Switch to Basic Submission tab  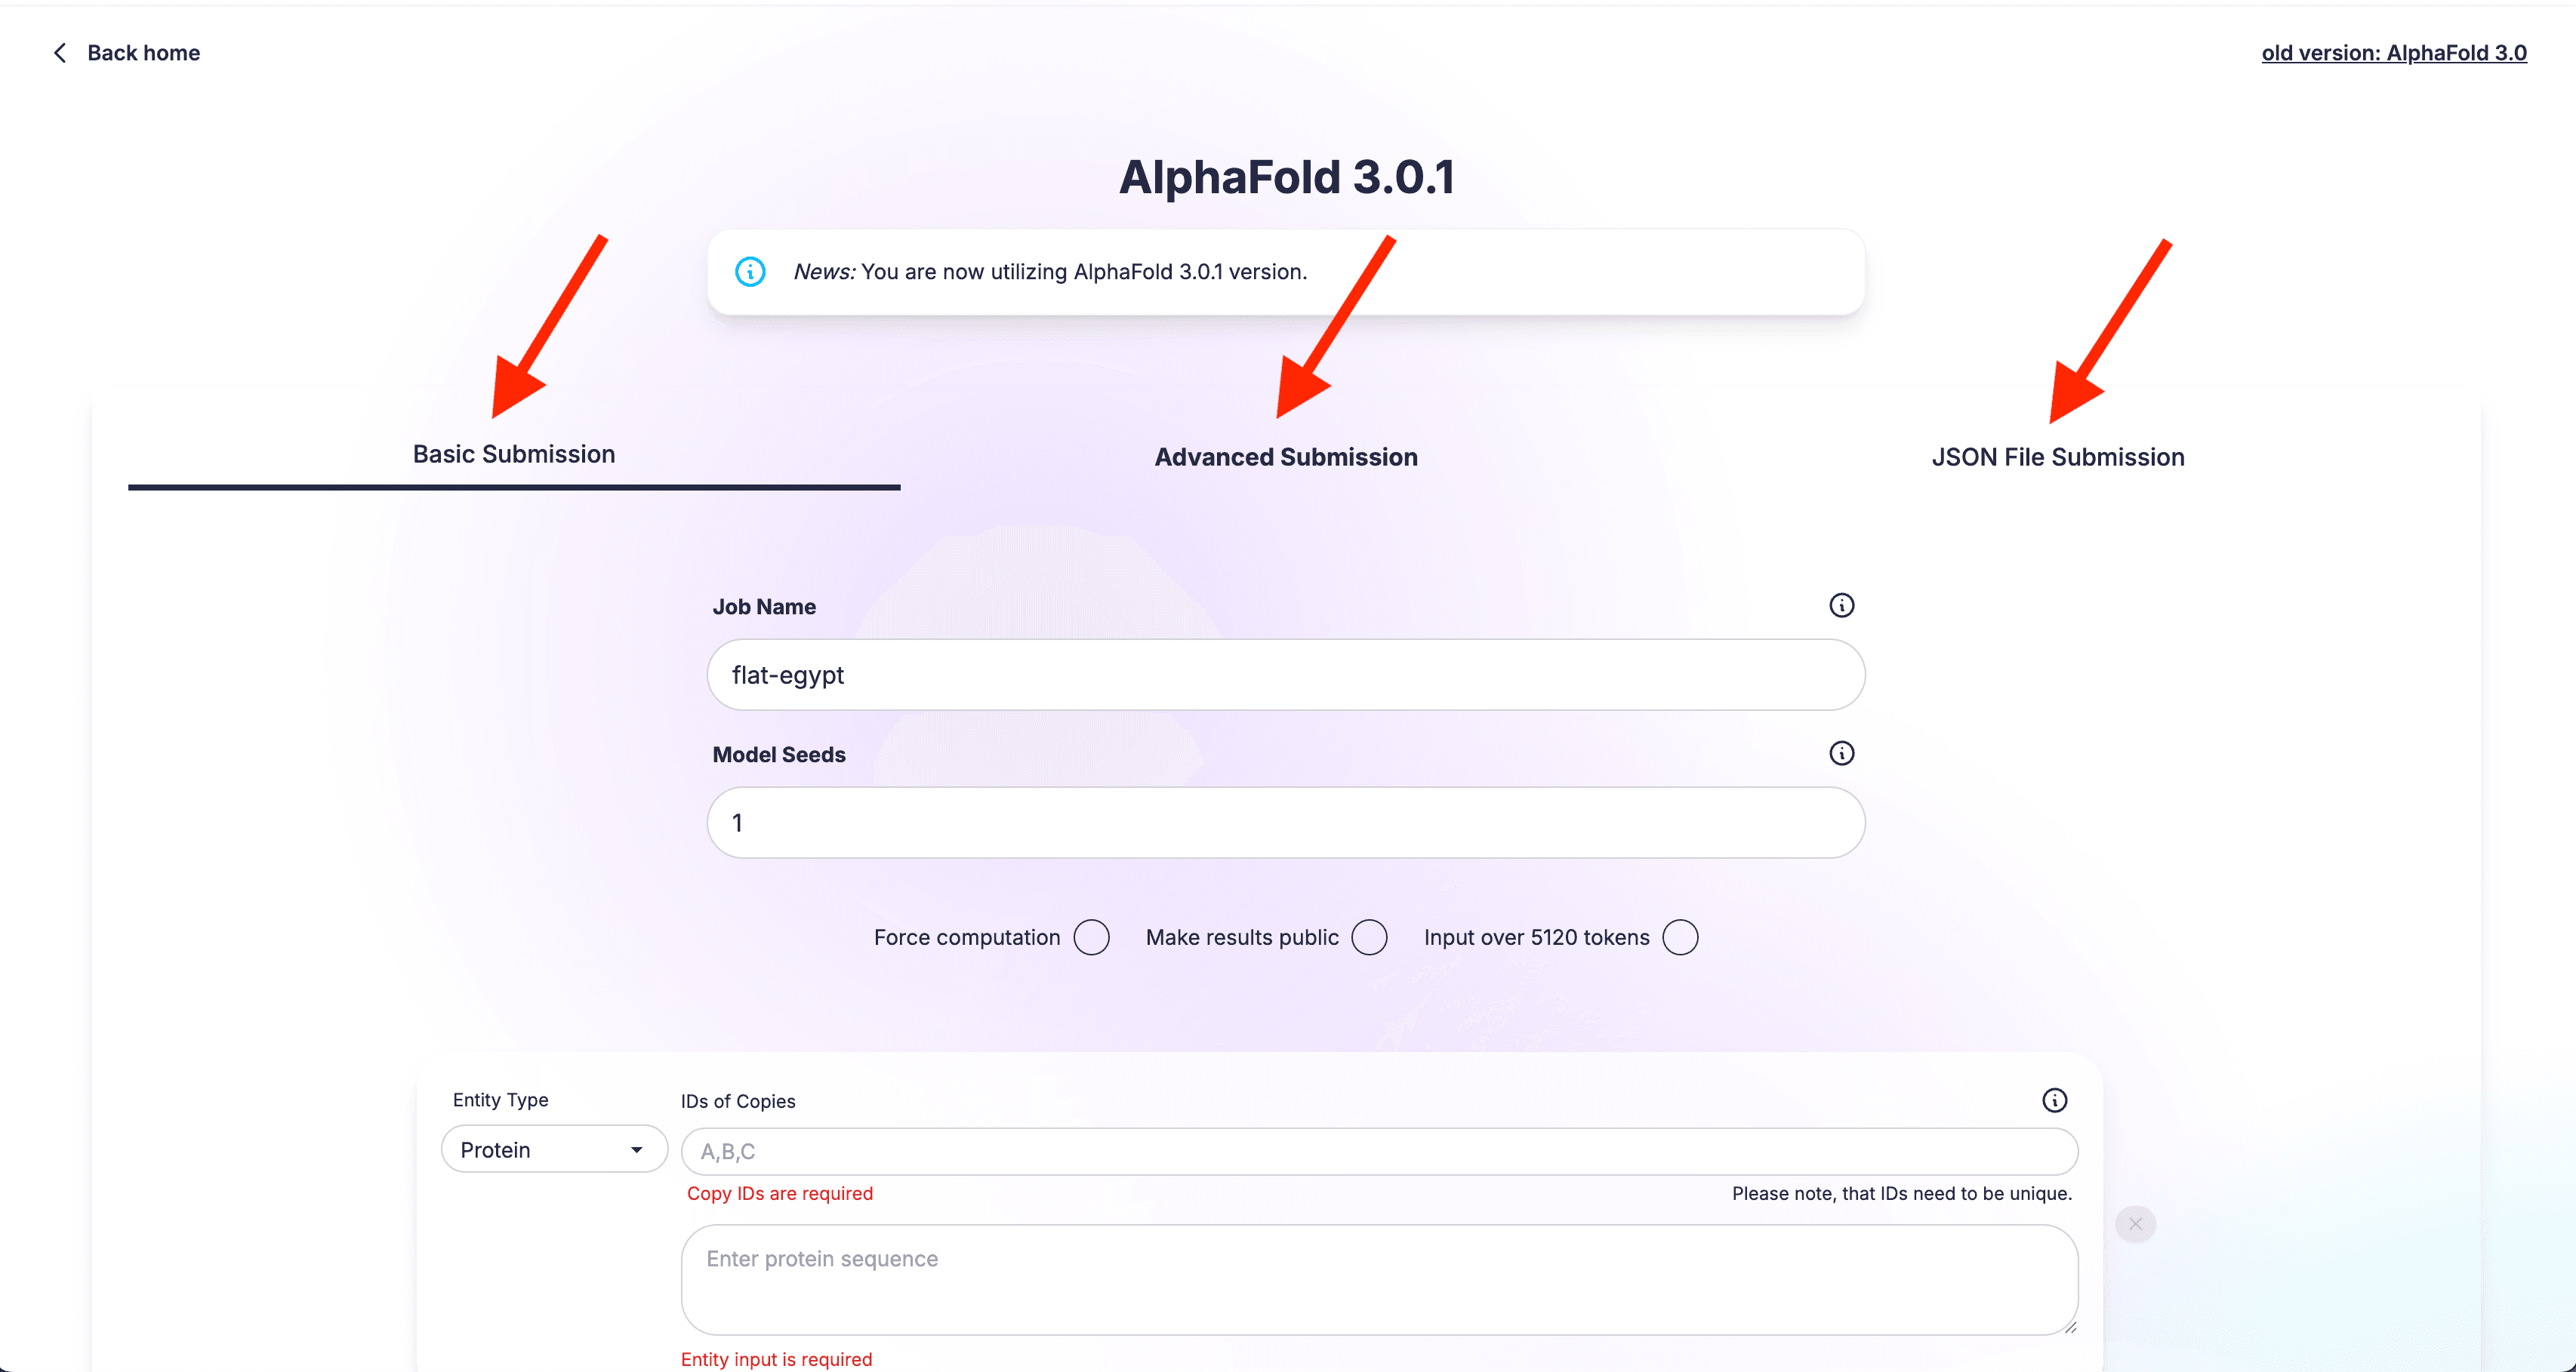[x=514, y=454]
